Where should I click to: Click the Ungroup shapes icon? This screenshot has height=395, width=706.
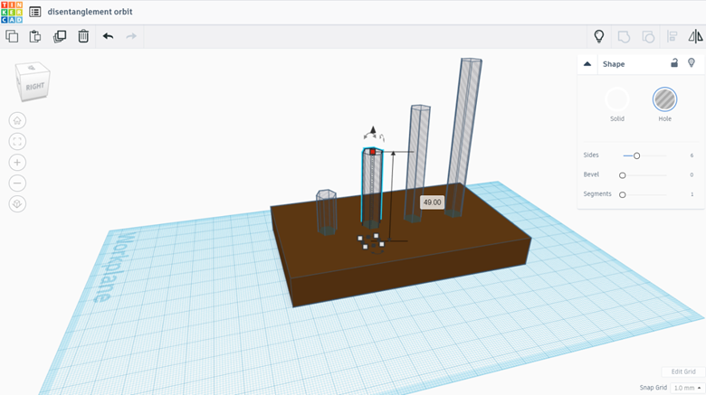648,36
